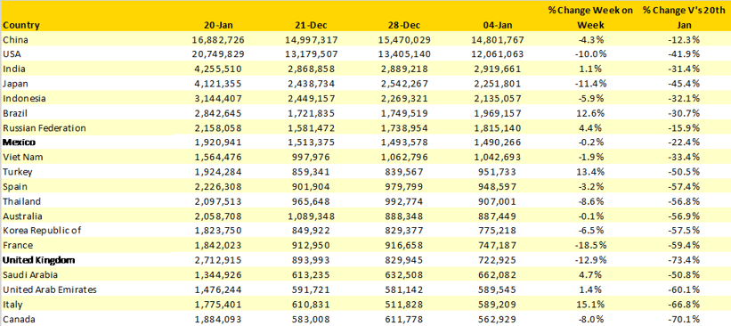Viewport: 731px width, 326px height.
Task: Click Spain's -57.4% change cell
Action: point(684,186)
